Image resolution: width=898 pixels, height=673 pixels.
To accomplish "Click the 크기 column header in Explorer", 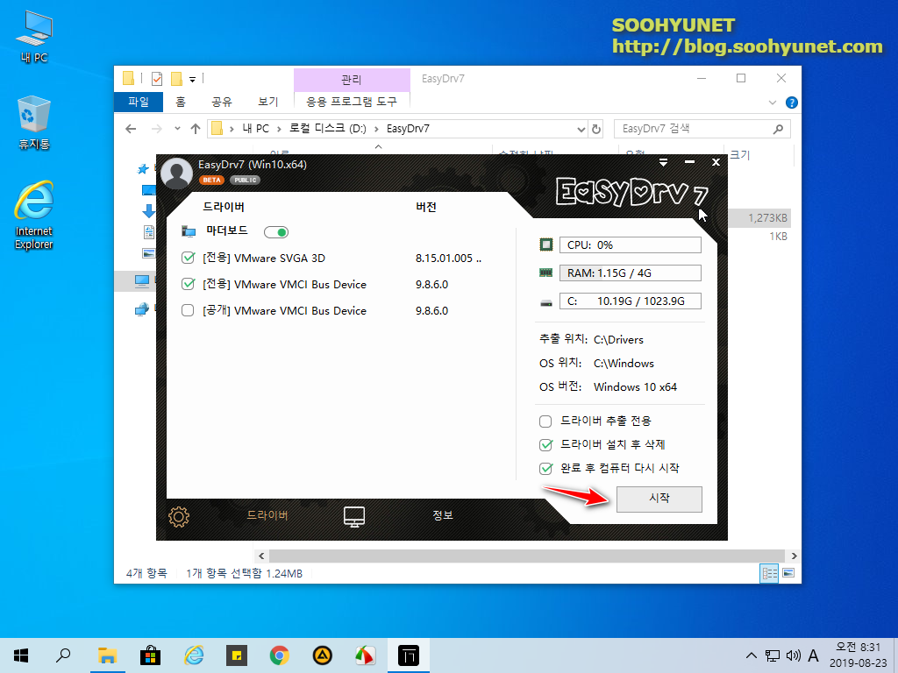I will coord(740,154).
